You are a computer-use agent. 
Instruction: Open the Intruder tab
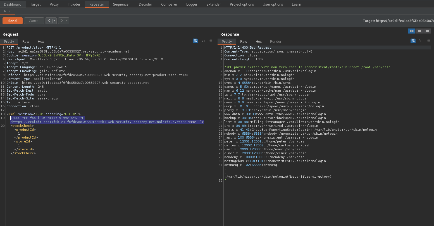[74, 4]
